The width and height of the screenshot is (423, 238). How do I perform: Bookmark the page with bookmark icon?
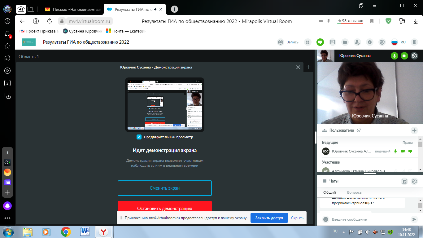click(x=372, y=21)
